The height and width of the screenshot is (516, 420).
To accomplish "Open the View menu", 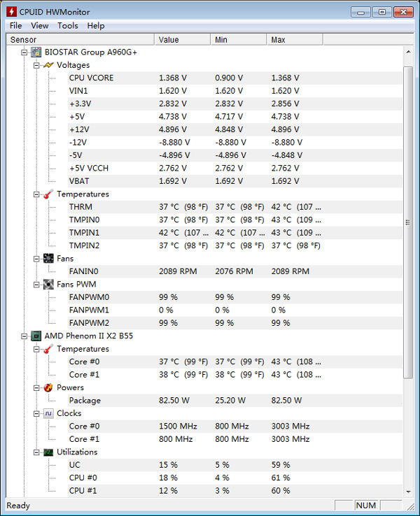I will pyautogui.click(x=39, y=26).
